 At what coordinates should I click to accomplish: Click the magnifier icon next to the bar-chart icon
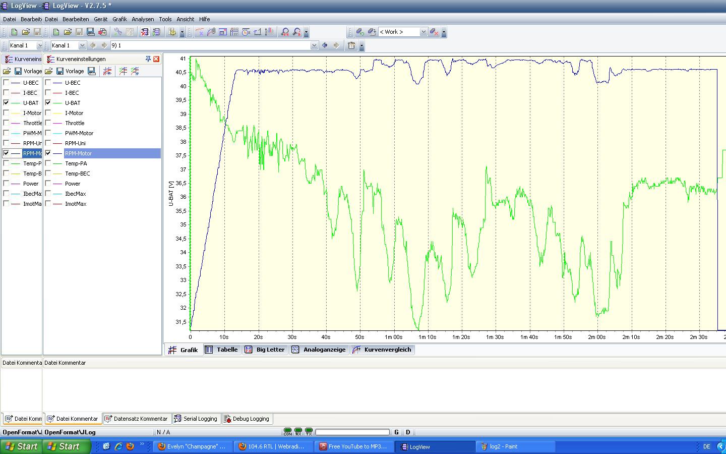(x=285, y=32)
